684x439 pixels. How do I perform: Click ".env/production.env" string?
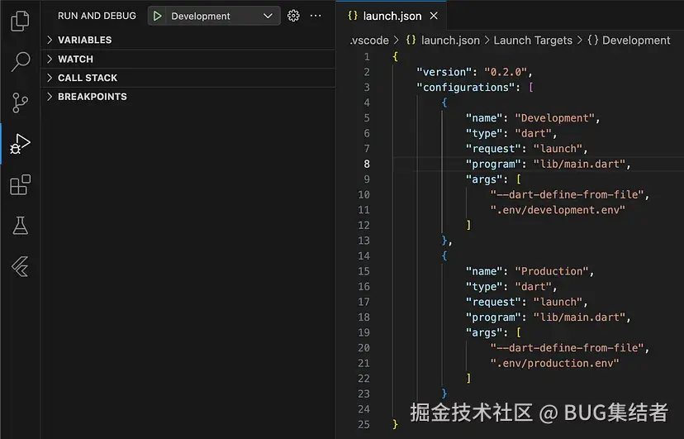click(x=555, y=363)
